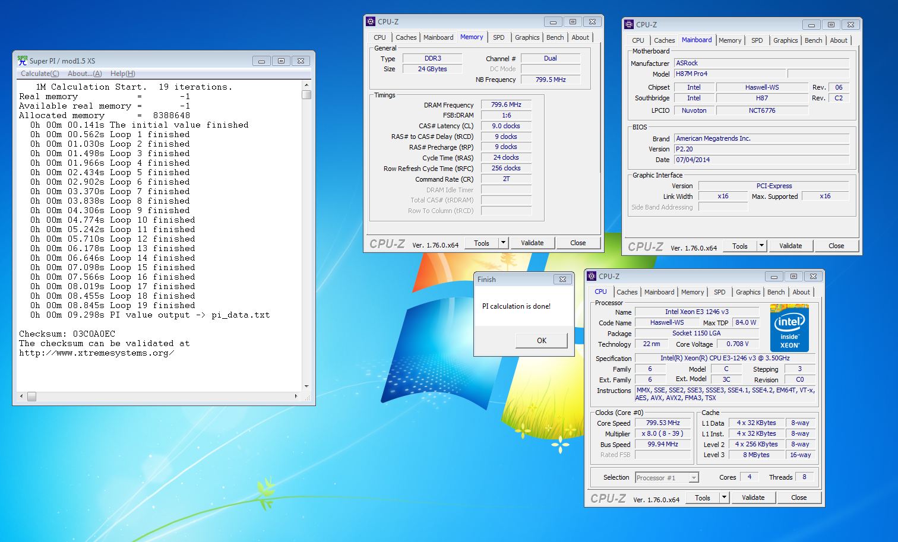The height and width of the screenshot is (542, 898).
Task: Click Tools button in Memory window
Action: (482, 243)
